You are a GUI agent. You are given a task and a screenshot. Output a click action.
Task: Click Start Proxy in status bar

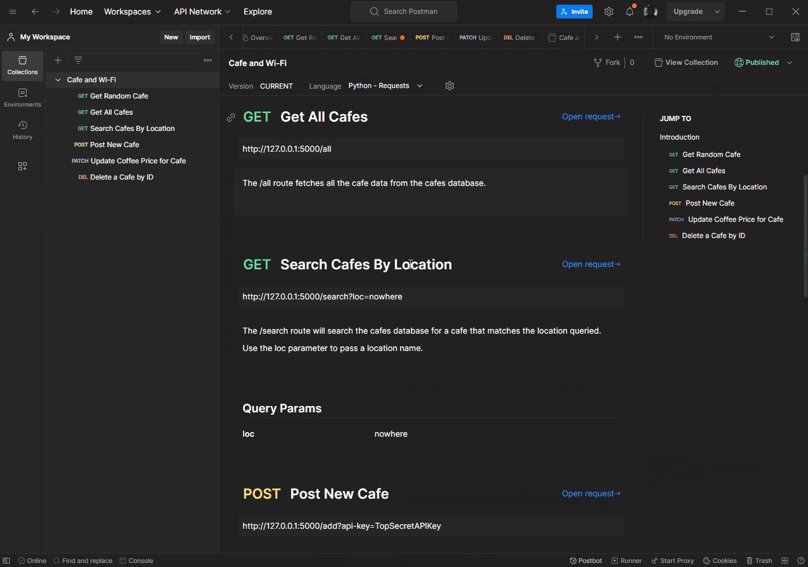[673, 561]
